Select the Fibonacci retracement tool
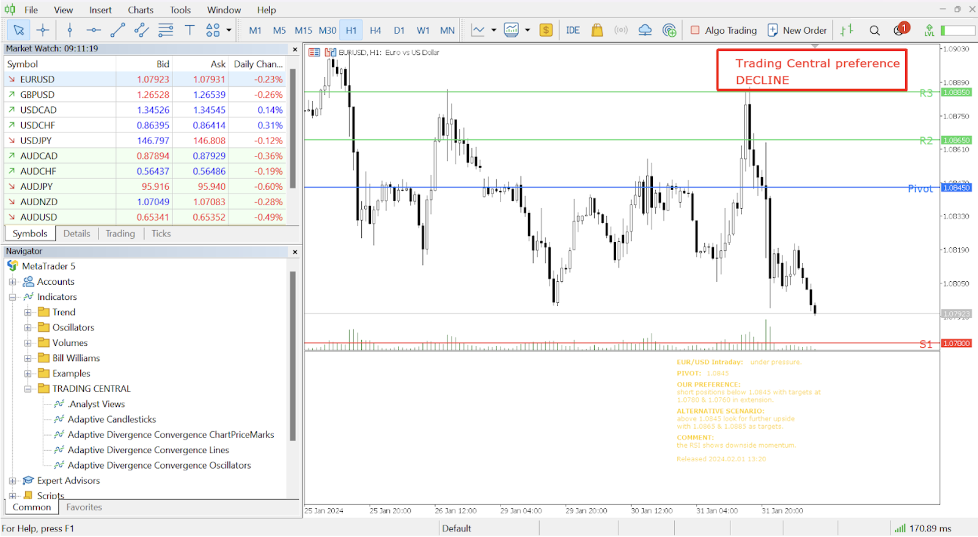 pyautogui.click(x=166, y=30)
